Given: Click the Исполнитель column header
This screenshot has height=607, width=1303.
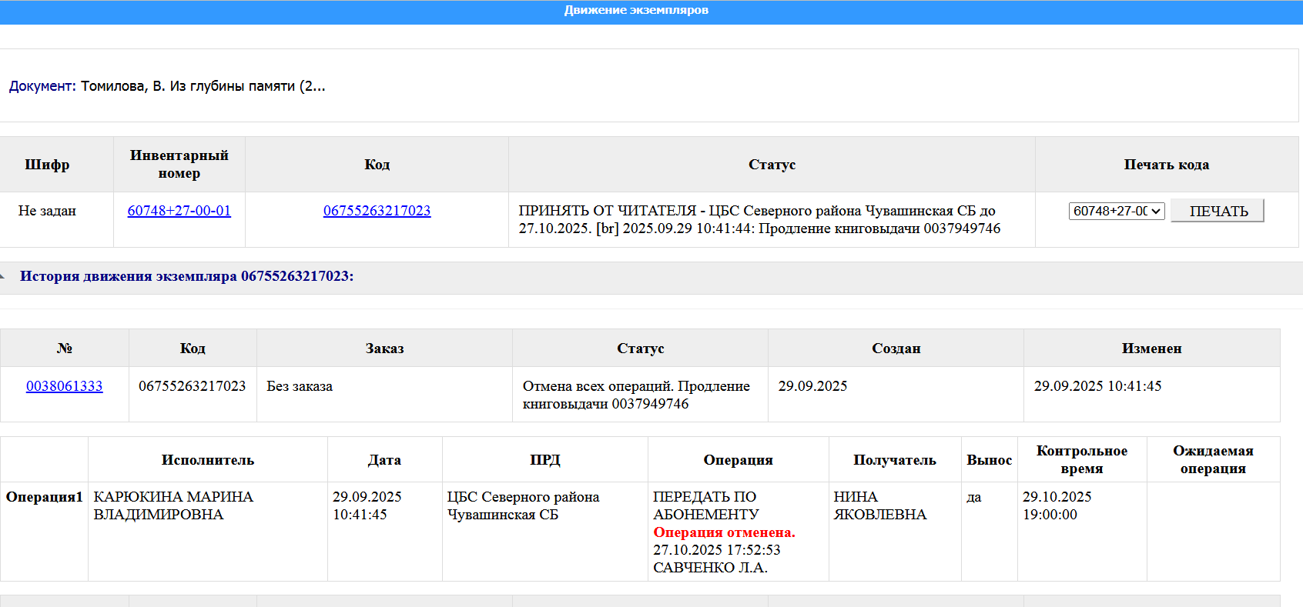Looking at the screenshot, I should click(207, 460).
